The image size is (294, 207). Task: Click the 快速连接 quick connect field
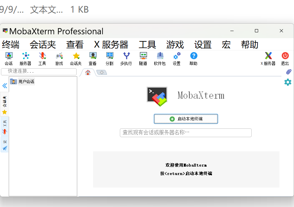tap(39, 71)
